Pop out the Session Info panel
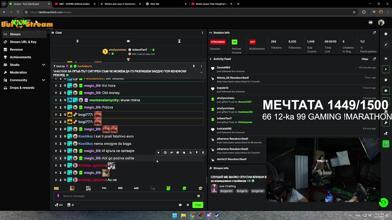Viewport: 392px width, 220px height. tap(374, 33)
